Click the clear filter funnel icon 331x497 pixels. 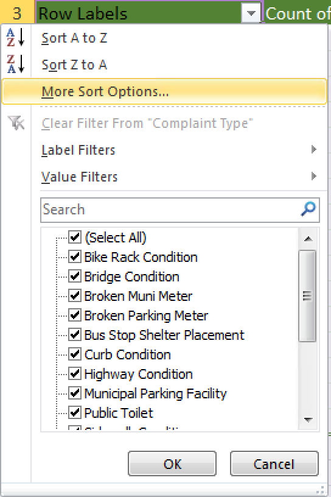pos(16,123)
